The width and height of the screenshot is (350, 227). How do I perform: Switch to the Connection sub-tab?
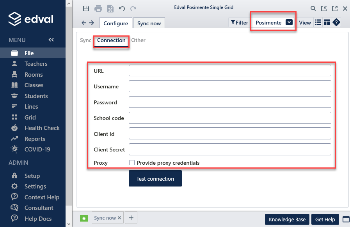(111, 40)
